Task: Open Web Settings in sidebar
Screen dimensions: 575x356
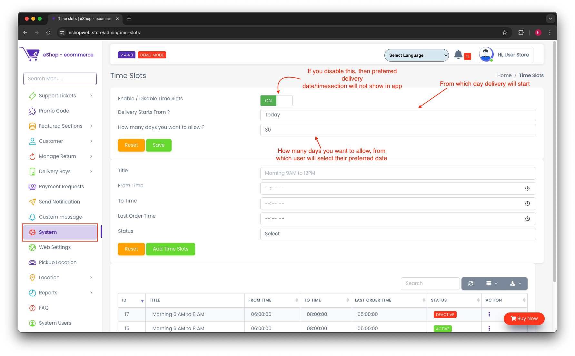Action: tap(55, 247)
